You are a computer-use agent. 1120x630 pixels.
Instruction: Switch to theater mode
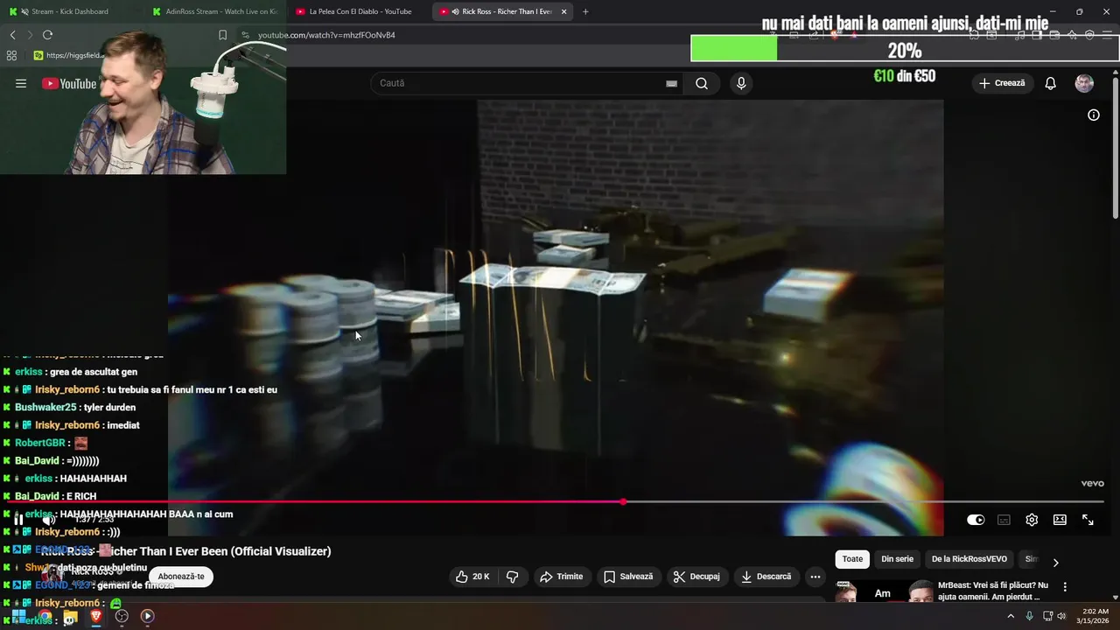pos(1060,520)
